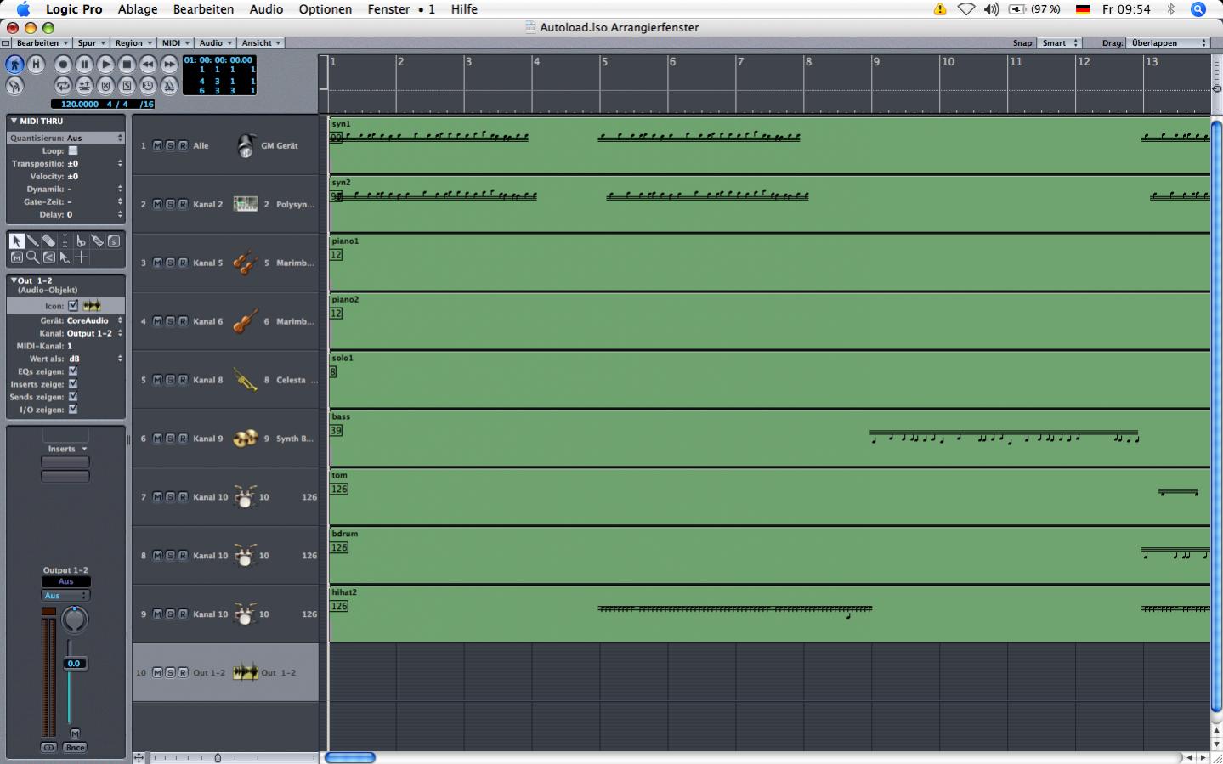This screenshot has height=764, width=1223.
Task: Click the violin icon on track 4
Action: point(246,321)
